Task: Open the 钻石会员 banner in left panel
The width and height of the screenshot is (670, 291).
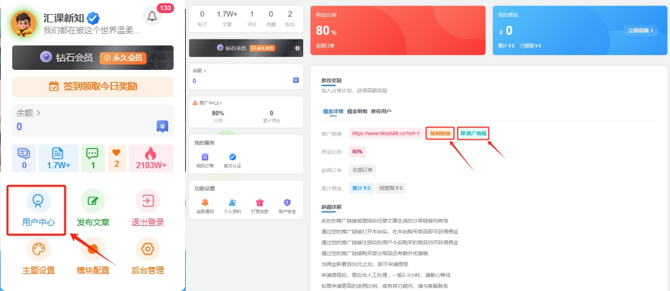Action: [93, 58]
